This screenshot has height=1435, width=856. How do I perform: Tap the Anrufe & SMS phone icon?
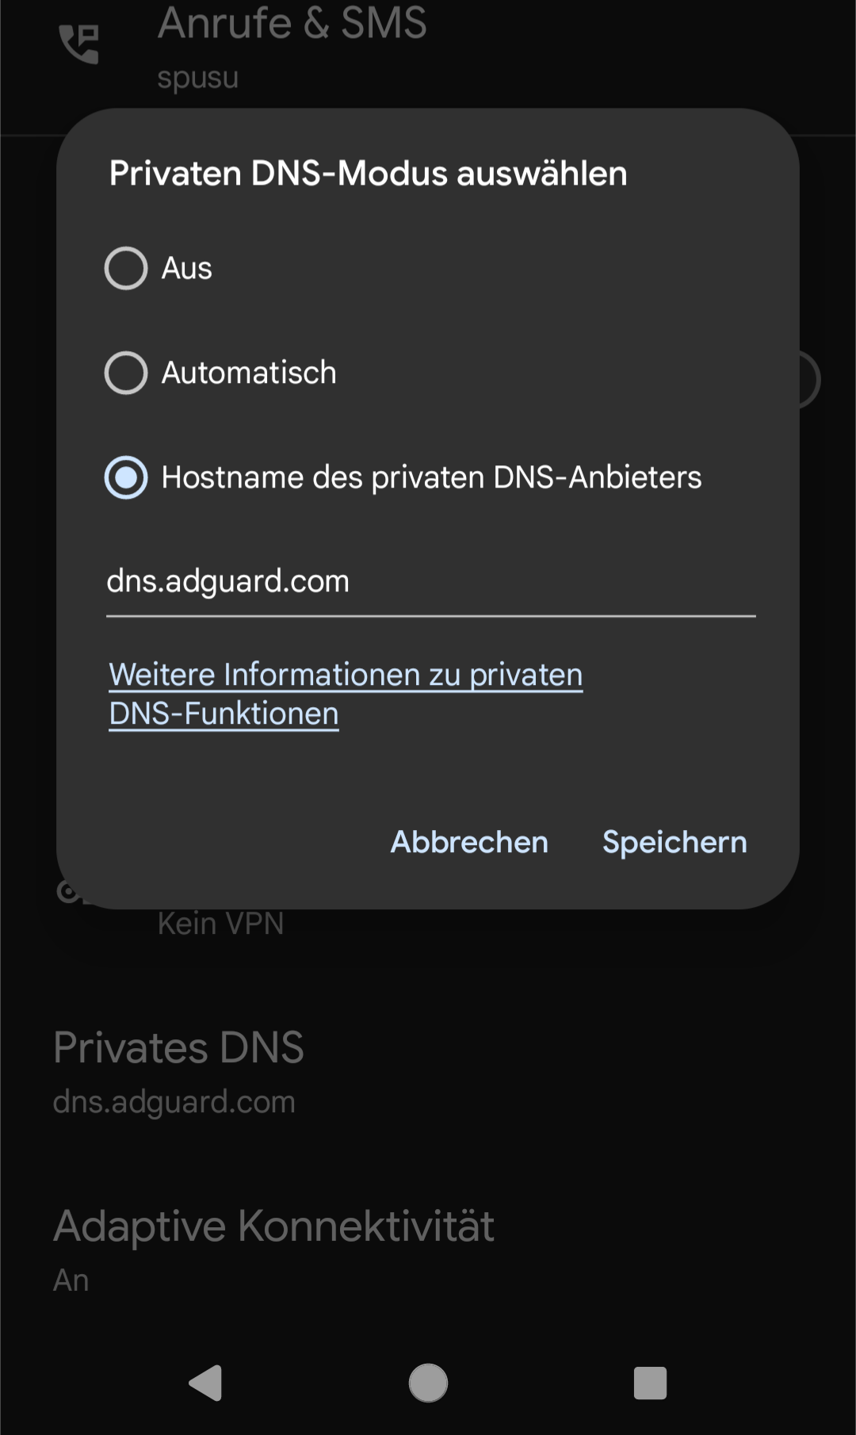[79, 44]
